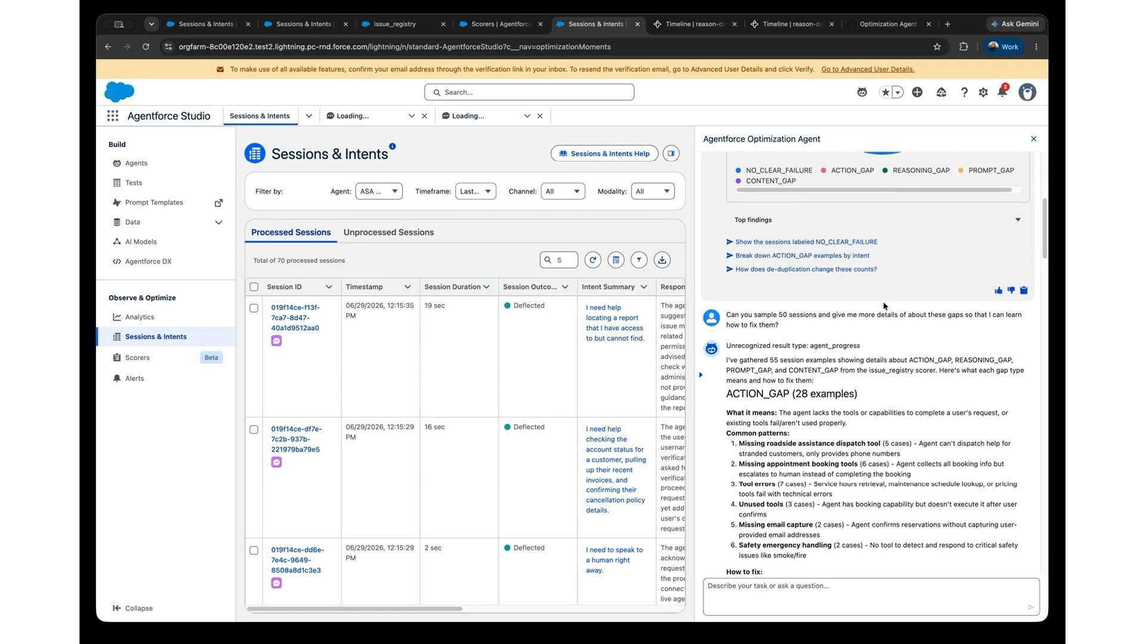Switch to the Unprocessed Sessions tab
Viewport: 1145px width, 644px height.
pos(388,233)
